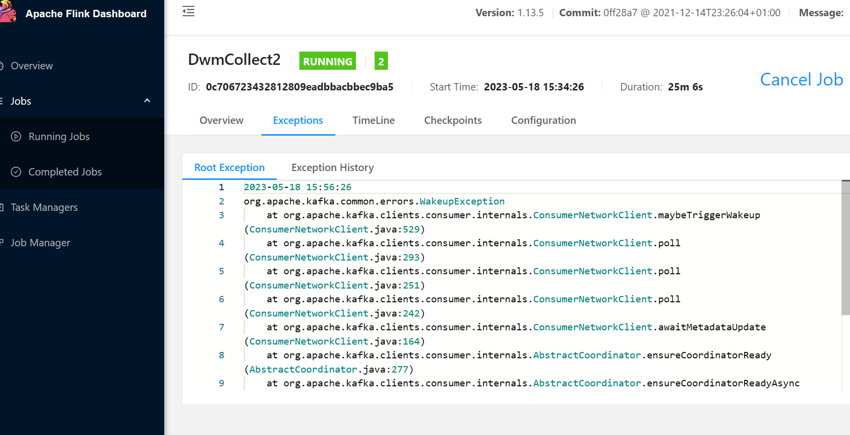Click the Cancel Job link
Screen dimensions: 850x435
pyautogui.click(x=801, y=80)
